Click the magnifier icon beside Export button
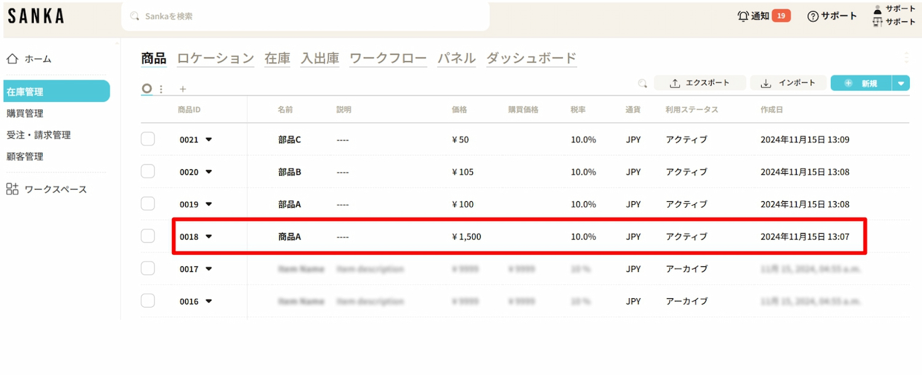Image resolution: width=922 pixels, height=375 pixels. point(642,83)
